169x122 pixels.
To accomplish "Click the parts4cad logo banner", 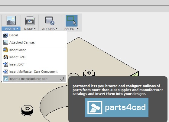I will [x=117, y=108].
